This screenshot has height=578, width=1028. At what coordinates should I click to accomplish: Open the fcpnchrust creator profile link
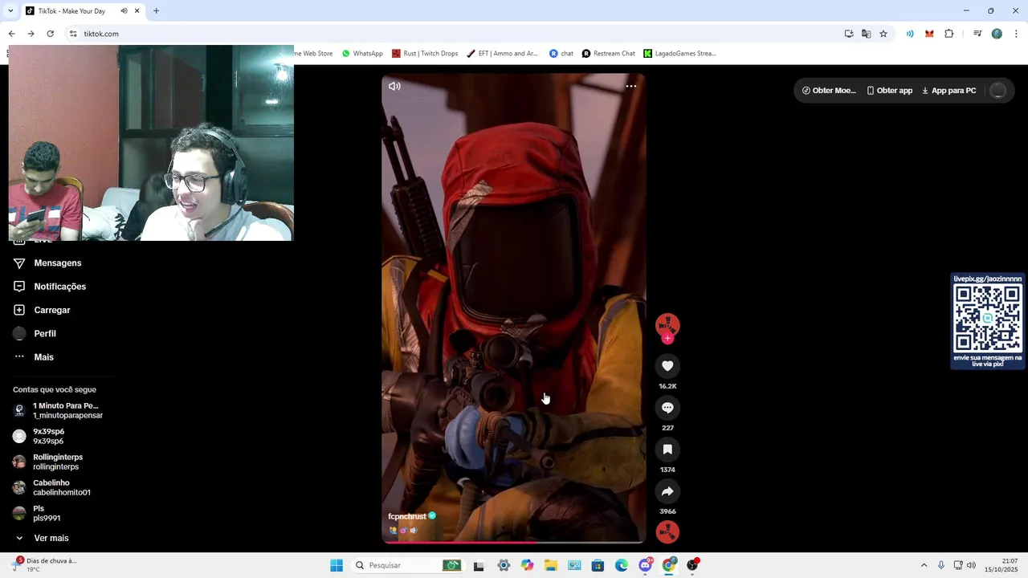[407, 516]
